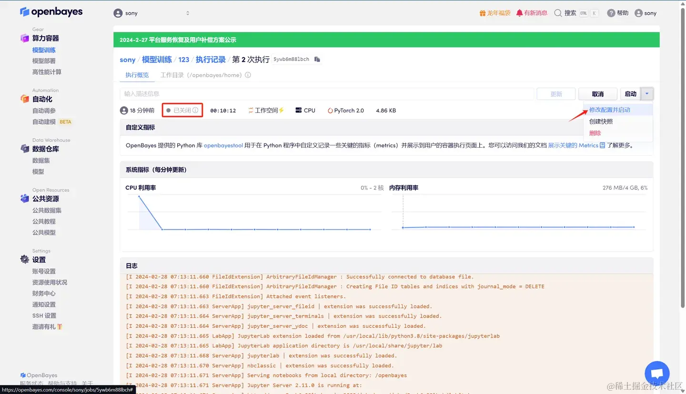Open 数据集 in sidebar
686x394 pixels.
coord(41,161)
